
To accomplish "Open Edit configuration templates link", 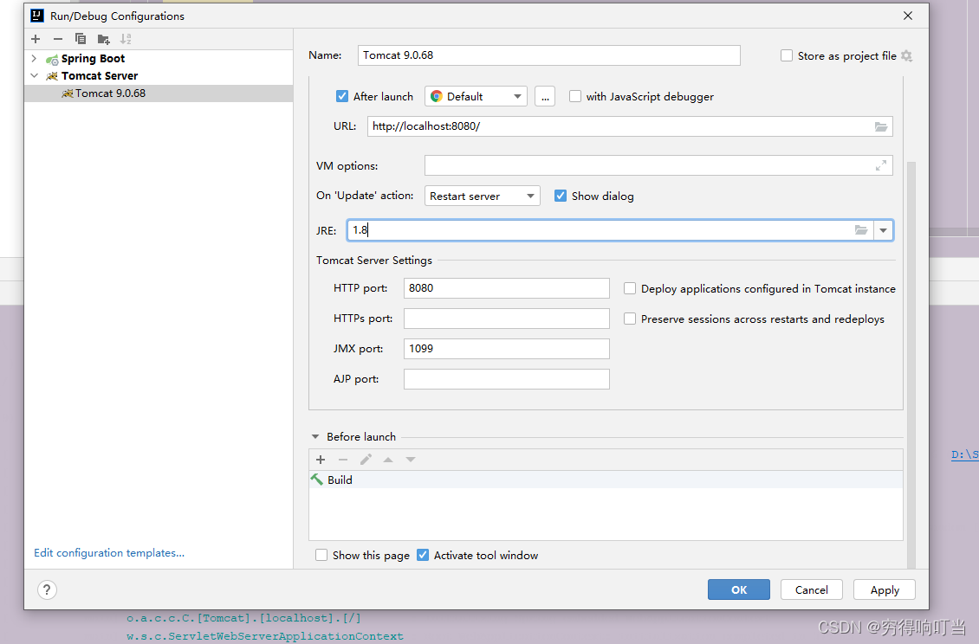I will [x=109, y=553].
